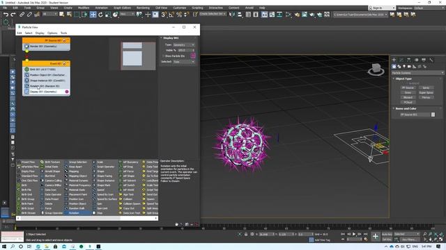The width and height of the screenshot is (446, 250).
Task: Click the Redo arrow icon
Action: click(x=13, y=14)
